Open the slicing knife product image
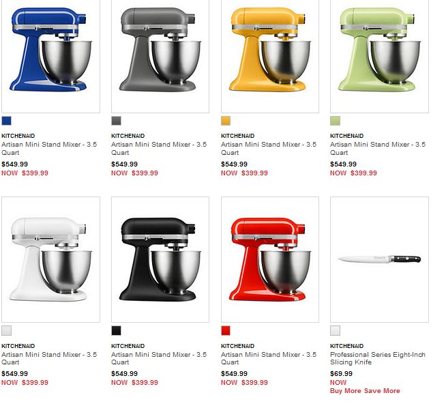 click(379, 259)
